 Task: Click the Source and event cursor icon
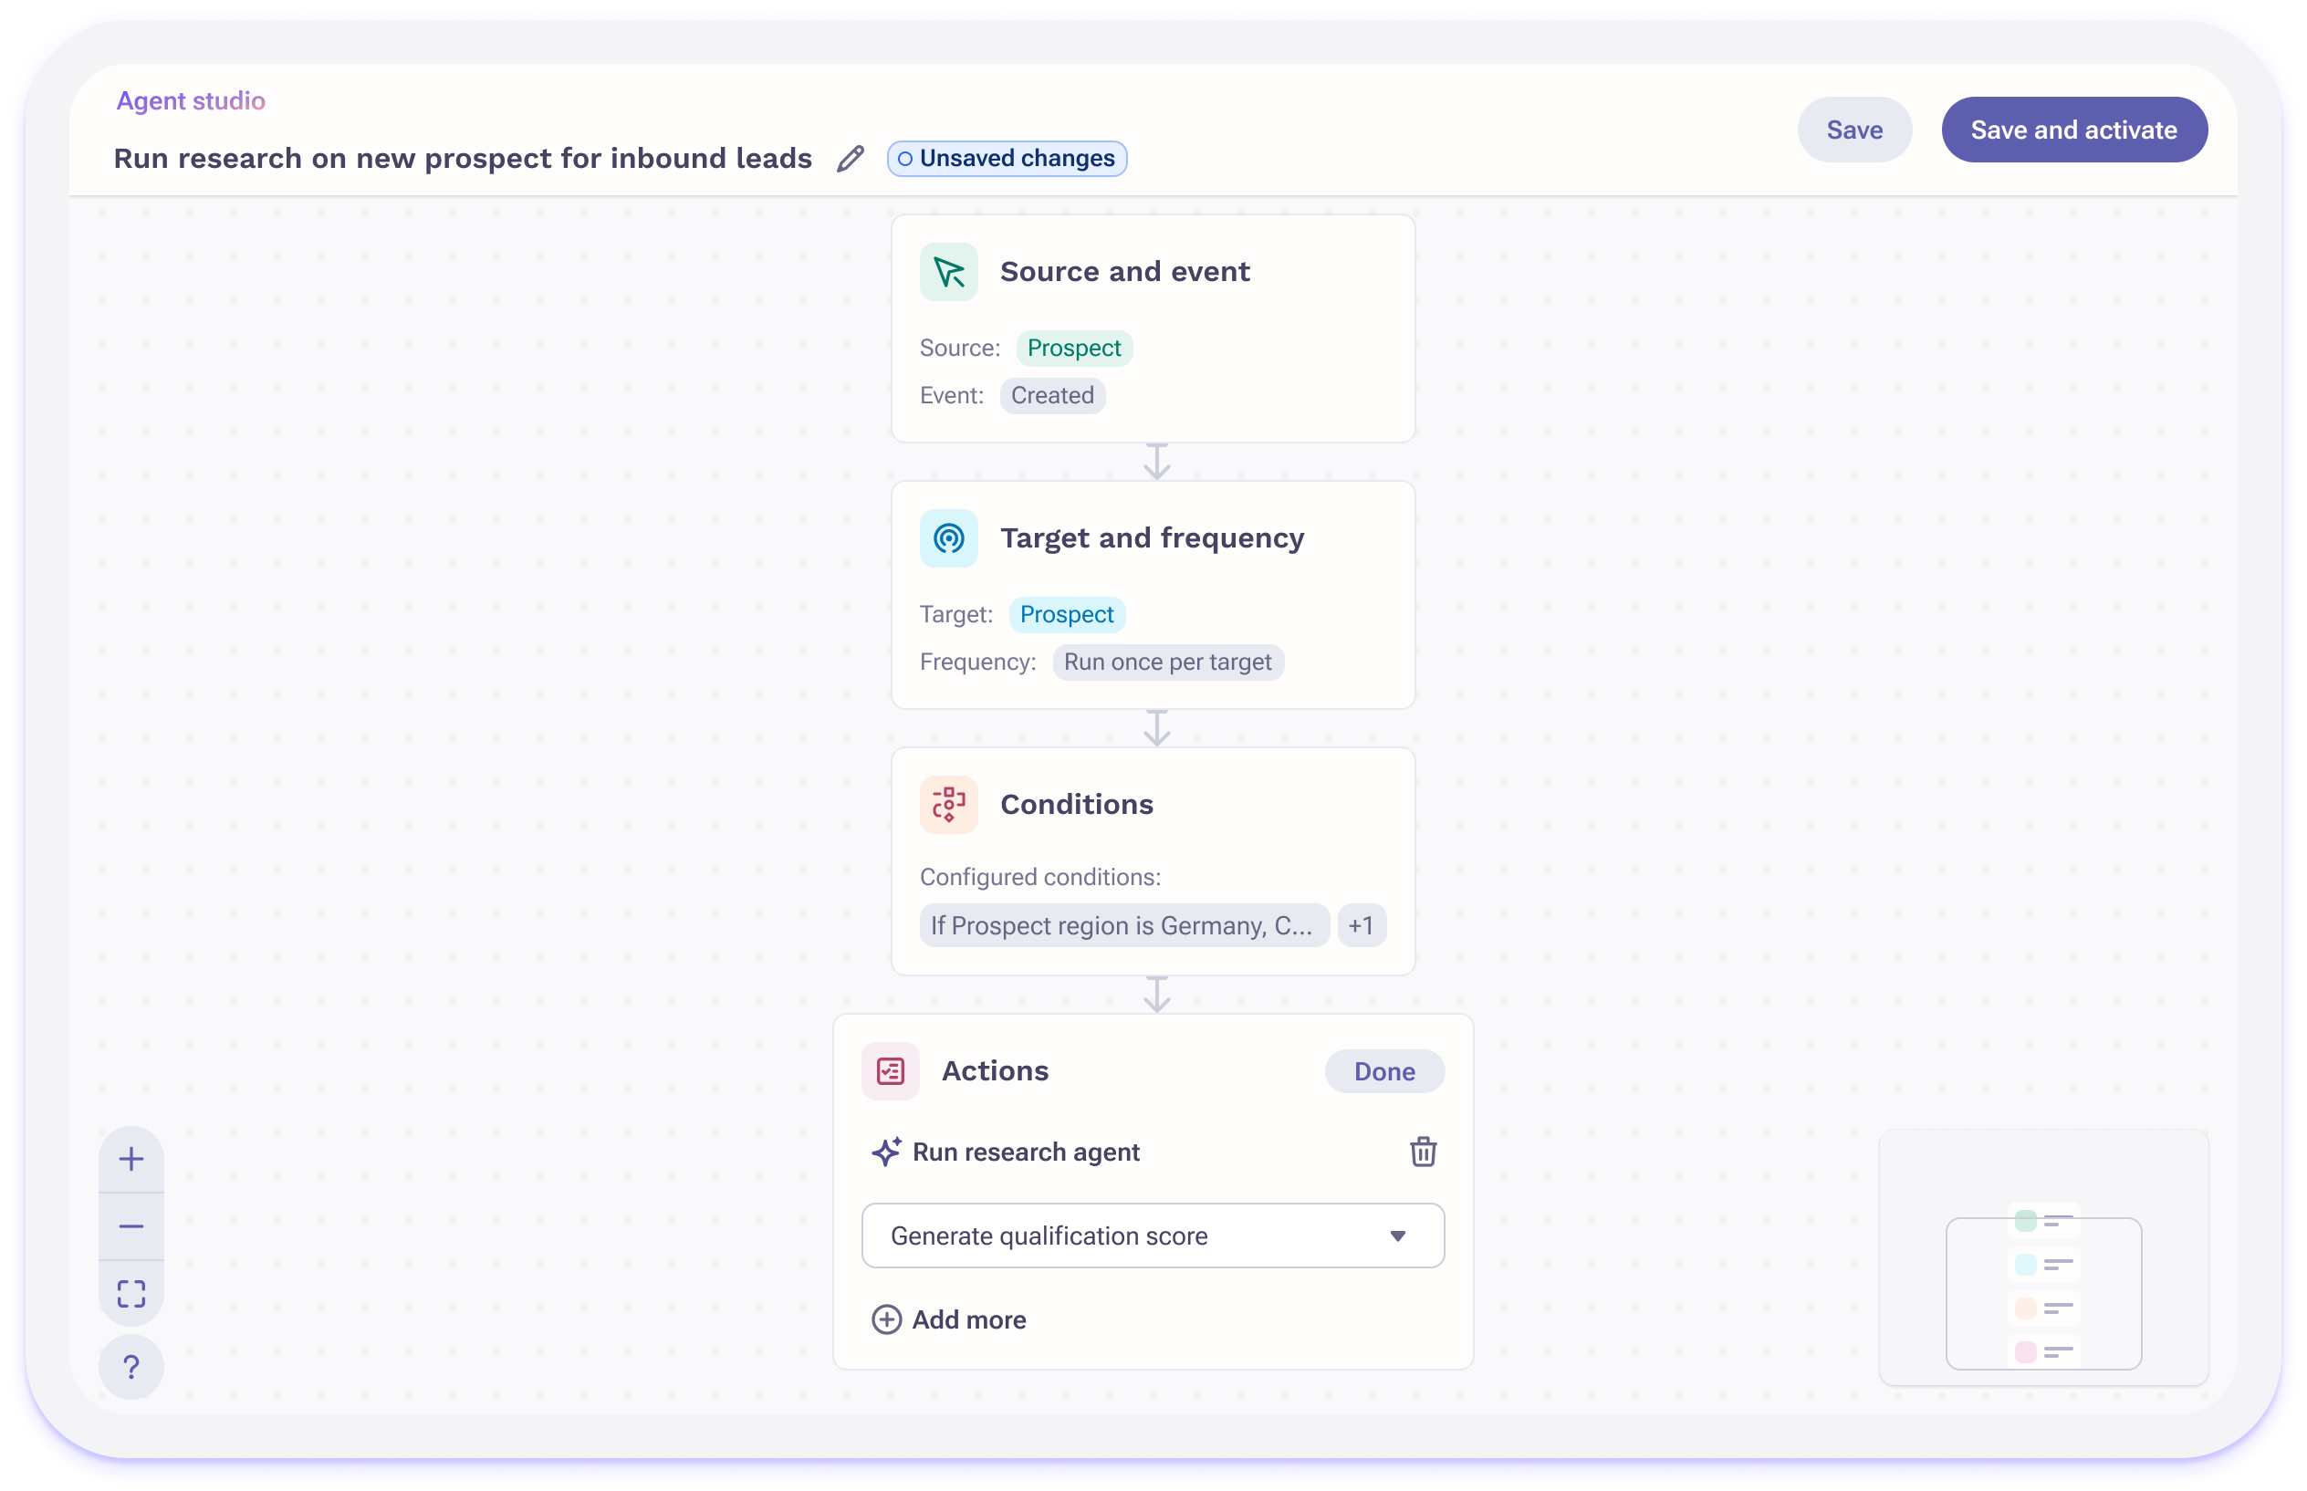click(x=948, y=272)
